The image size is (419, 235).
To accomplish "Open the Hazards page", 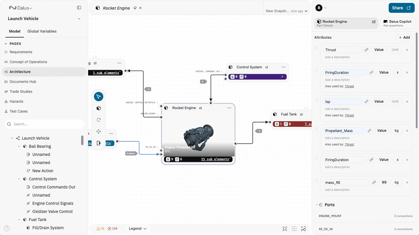I will click(44, 102).
